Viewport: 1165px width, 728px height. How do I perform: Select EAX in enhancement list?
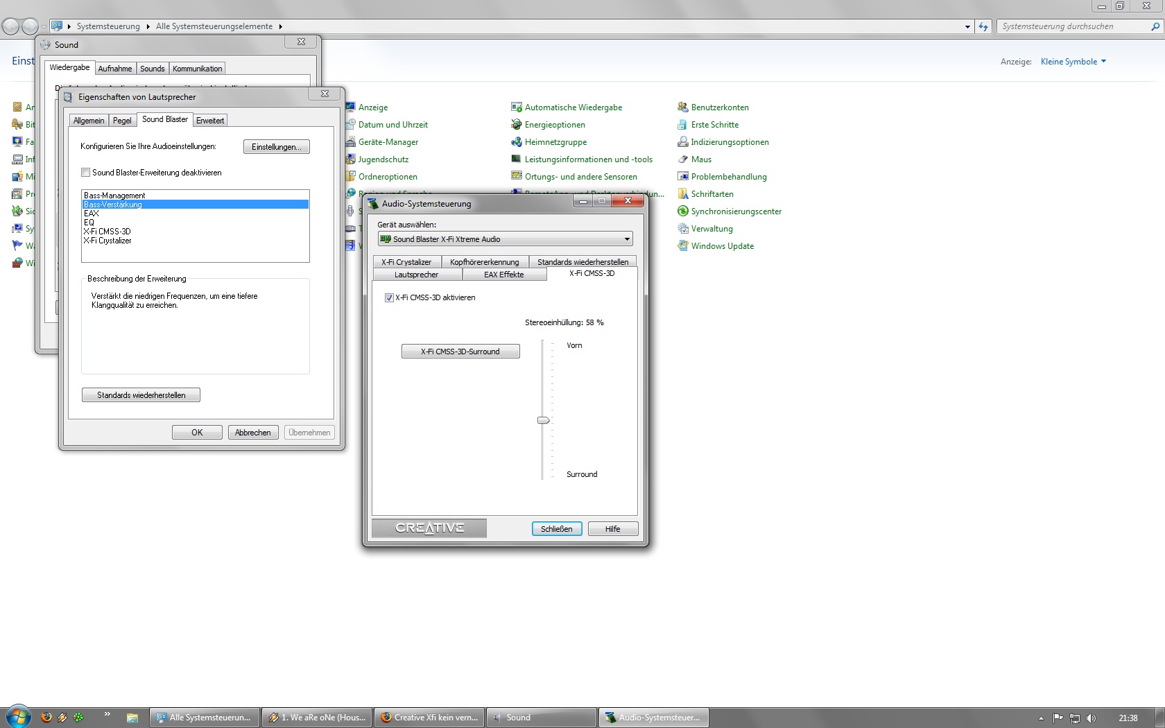[195, 214]
